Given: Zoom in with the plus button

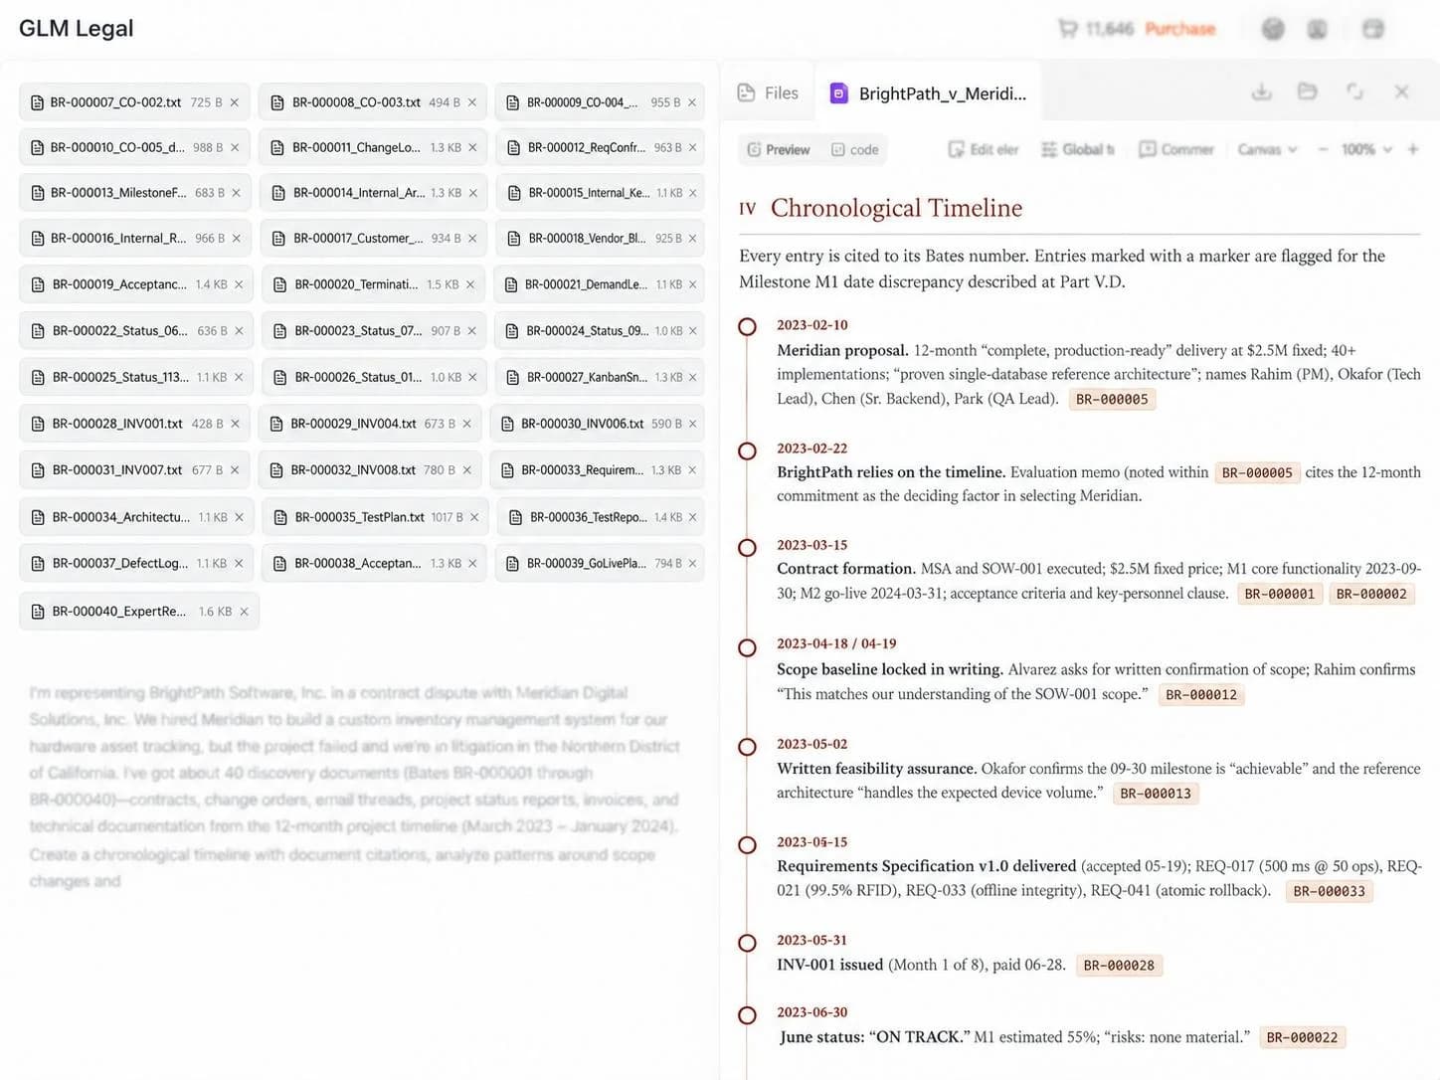Looking at the screenshot, I should point(1413,149).
